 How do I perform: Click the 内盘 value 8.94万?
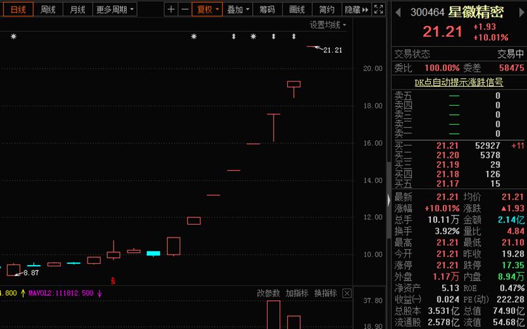coord(511,277)
